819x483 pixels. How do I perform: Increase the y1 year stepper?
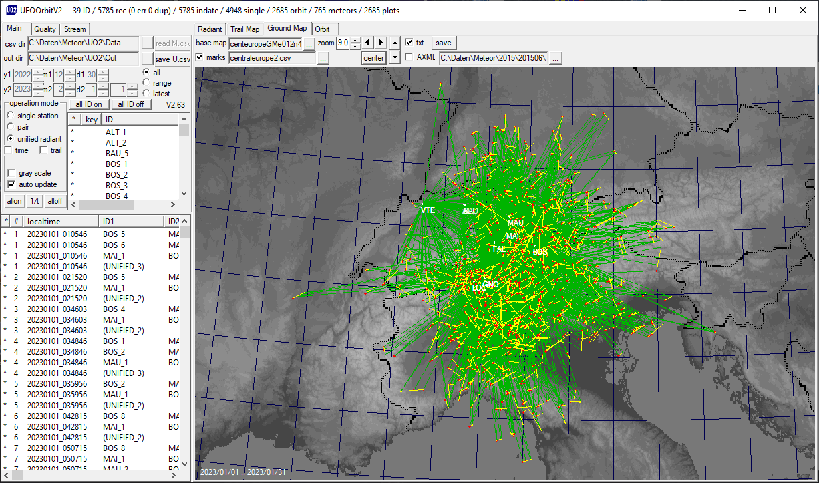tap(37, 71)
